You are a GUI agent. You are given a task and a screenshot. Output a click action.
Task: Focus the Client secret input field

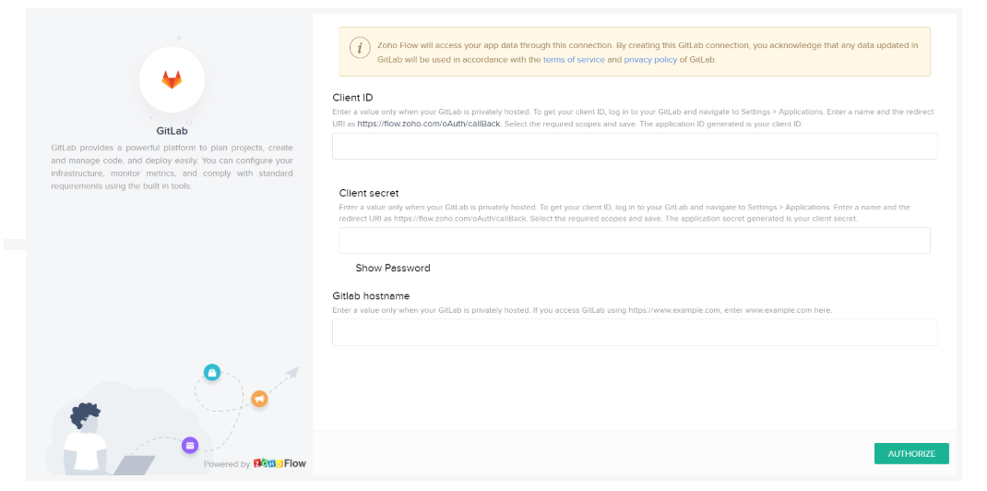coord(635,241)
